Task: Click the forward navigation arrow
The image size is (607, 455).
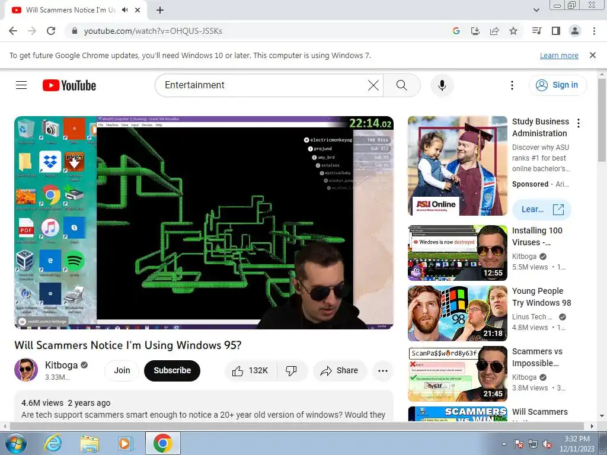Action: 32,31
